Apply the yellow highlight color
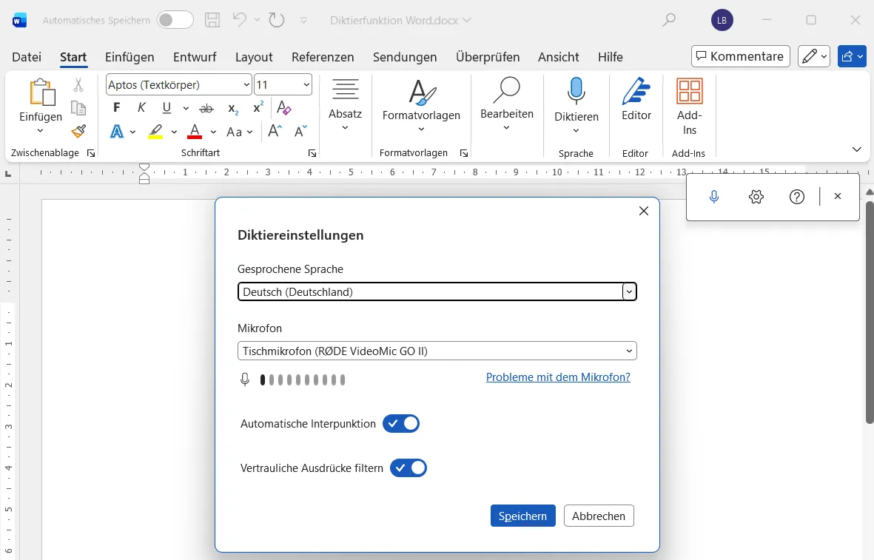Screen dimensions: 874x560 (x=155, y=132)
